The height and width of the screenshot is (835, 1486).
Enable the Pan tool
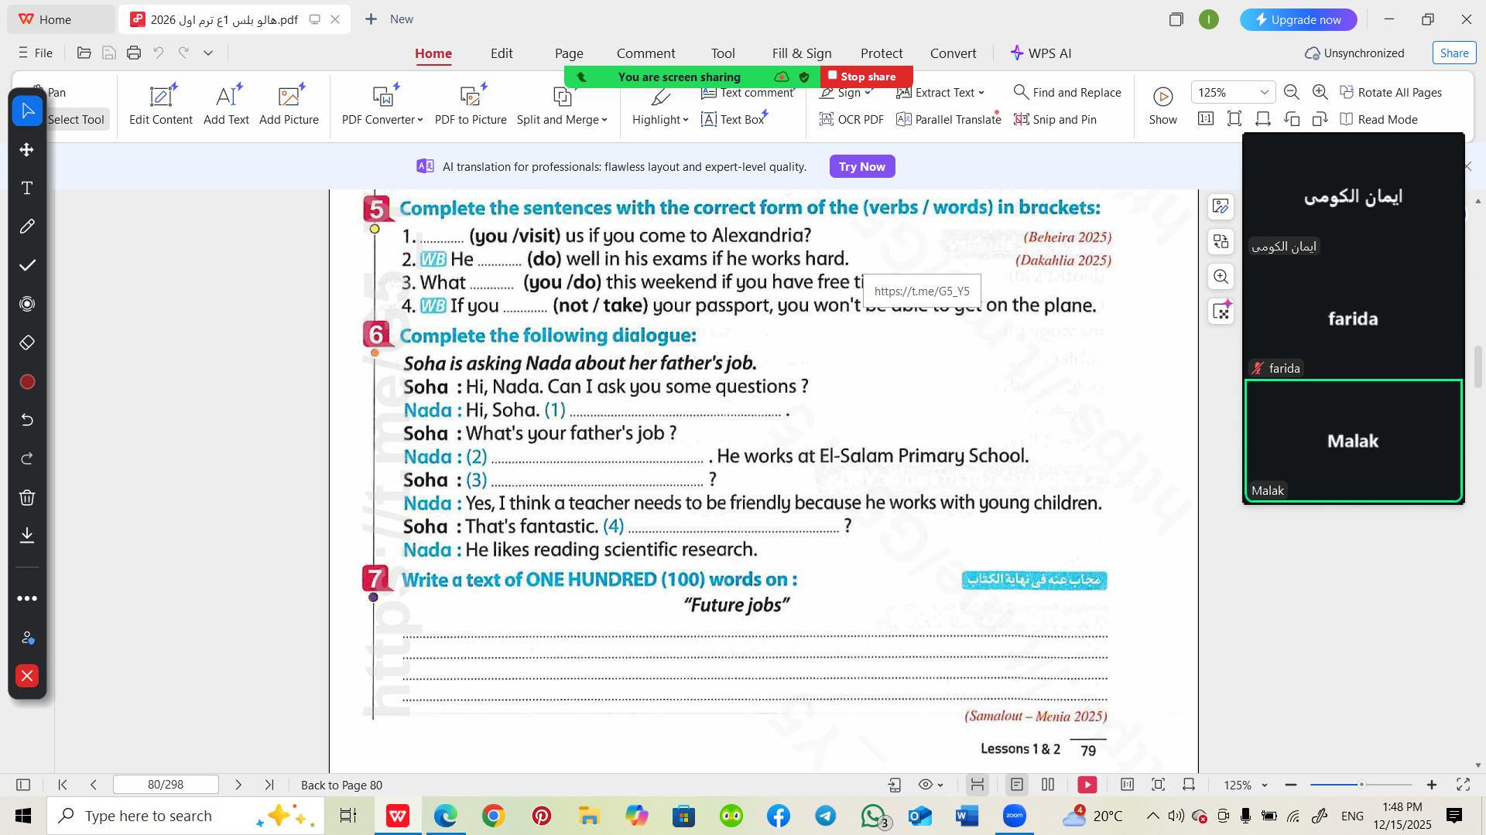pos(56,92)
